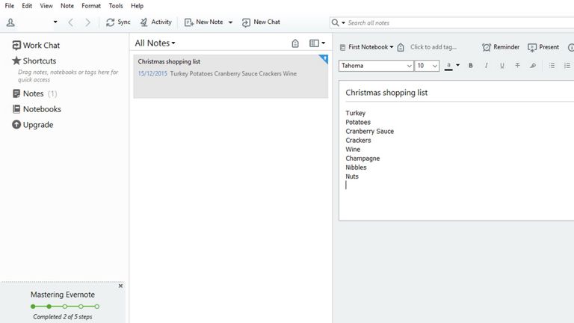Expand the account switcher dropdown arrow
The image size is (574, 323).
[55, 22]
